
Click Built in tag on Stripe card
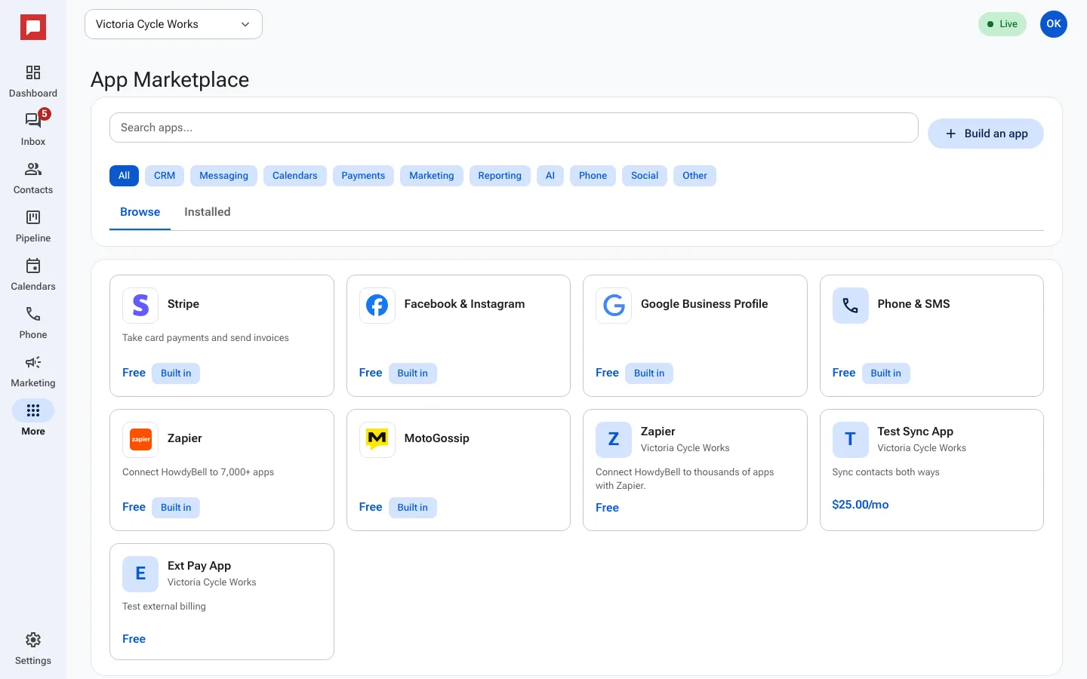pos(176,373)
